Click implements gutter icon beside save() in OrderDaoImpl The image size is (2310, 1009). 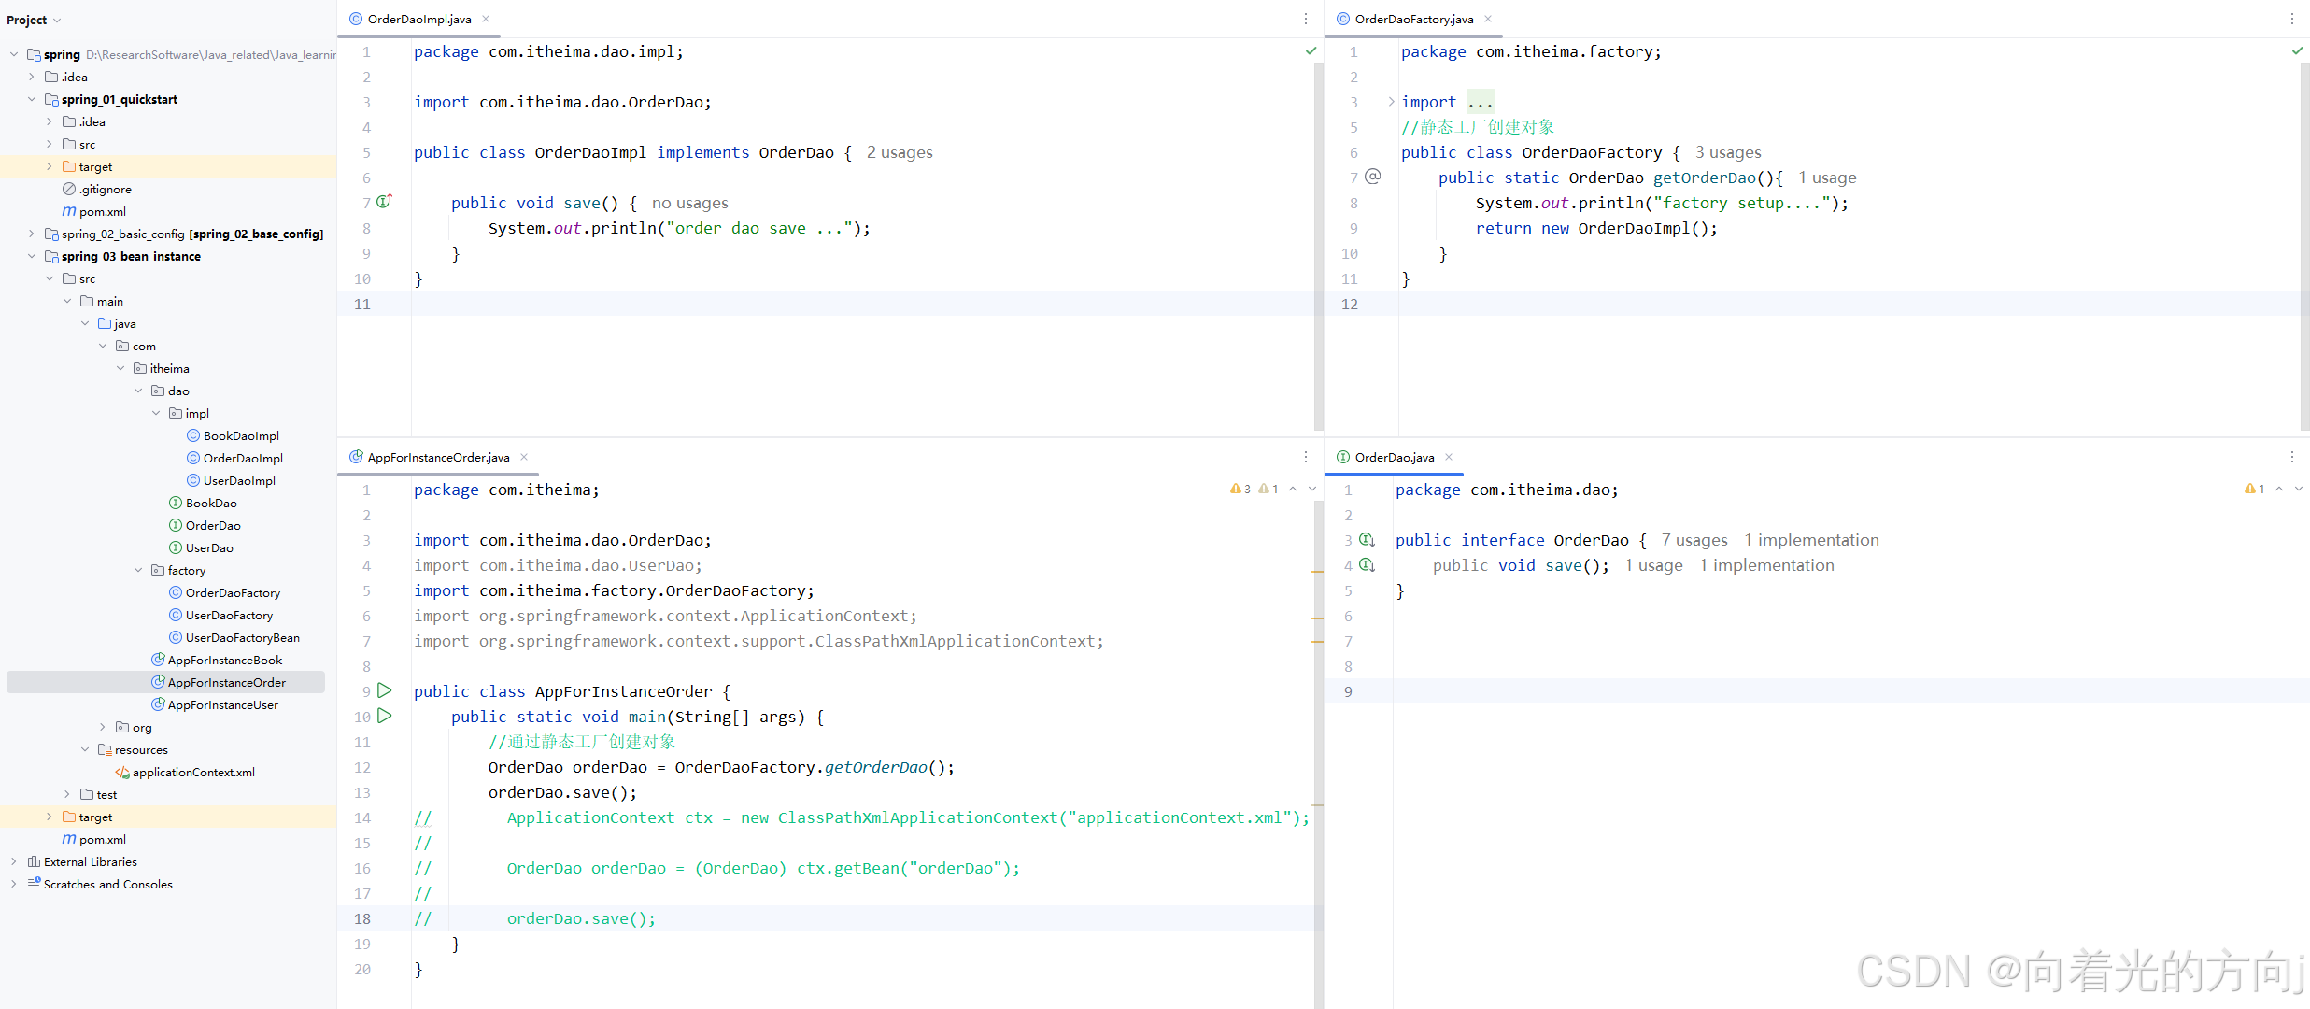pyautogui.click(x=384, y=202)
